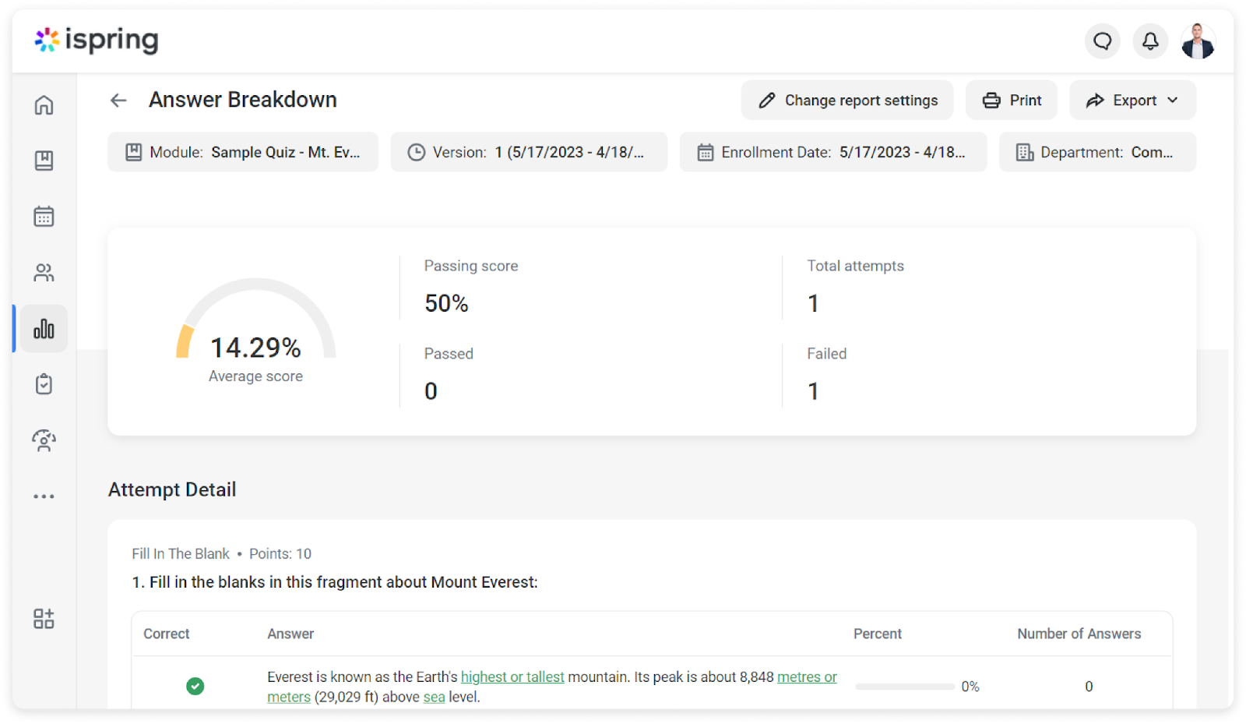Open the courses bookmark icon in sidebar

(44, 161)
